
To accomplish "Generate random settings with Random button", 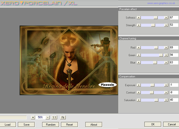I will coord(51,125).
